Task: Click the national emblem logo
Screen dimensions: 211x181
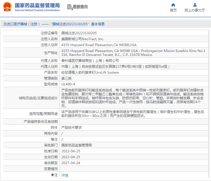Action: pyautogui.click(x=7, y=6)
